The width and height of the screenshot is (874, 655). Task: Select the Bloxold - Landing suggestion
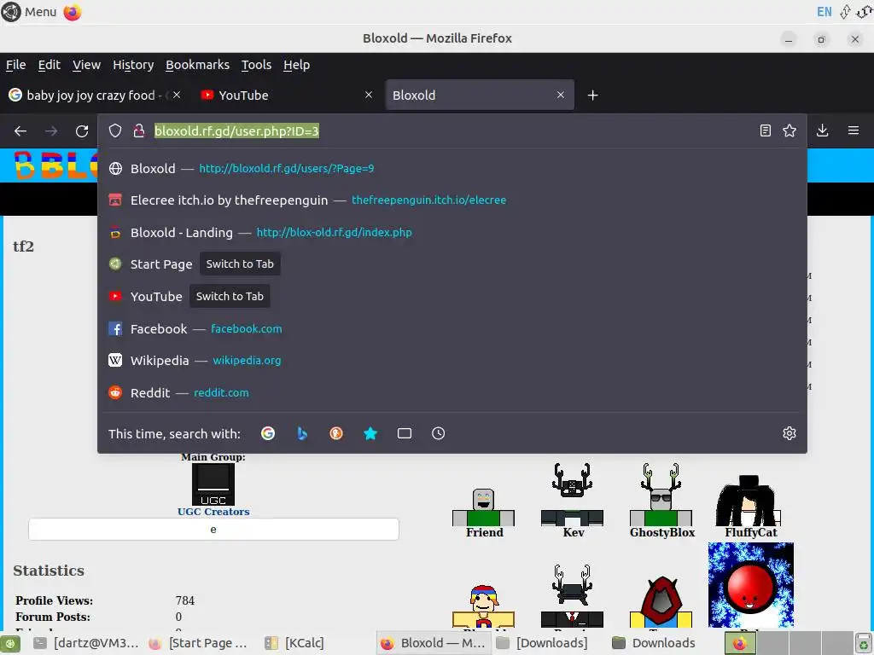pos(452,232)
